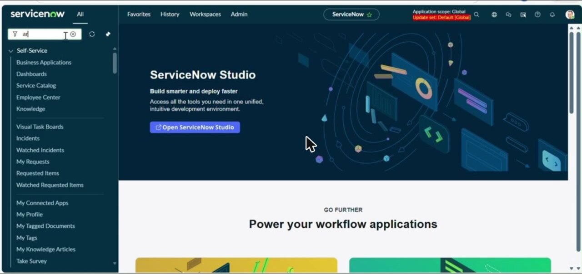Open Watched Incidents module

(x=40, y=150)
